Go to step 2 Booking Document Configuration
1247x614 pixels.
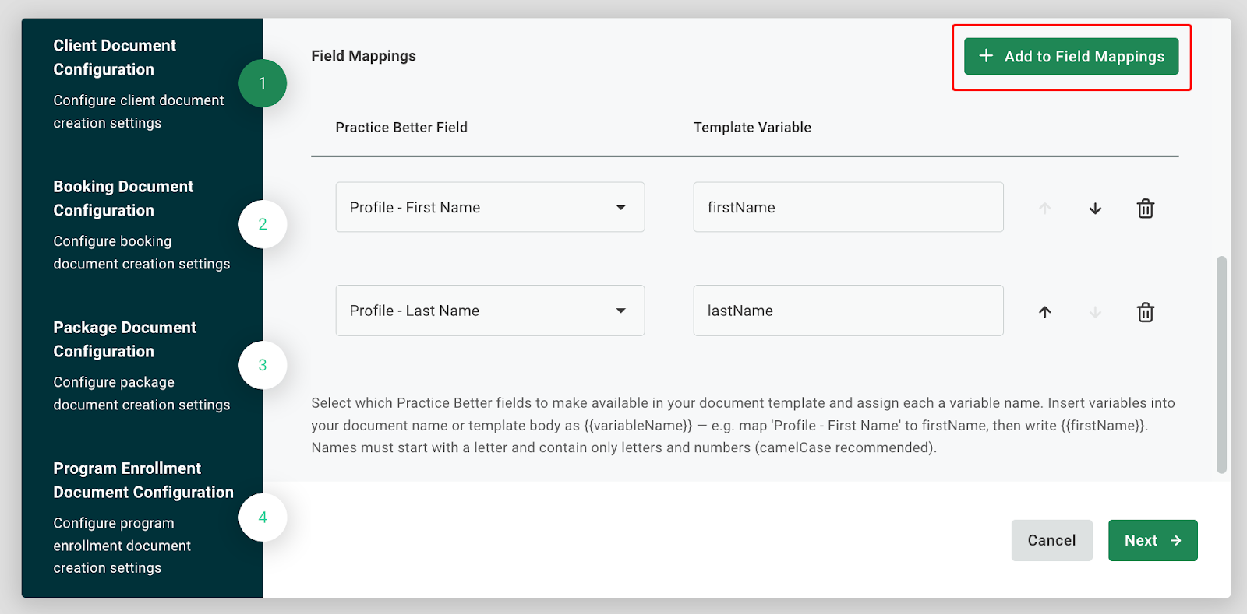pyautogui.click(x=263, y=224)
